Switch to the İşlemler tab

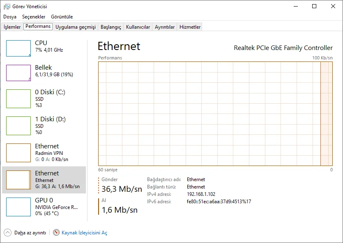[12, 27]
